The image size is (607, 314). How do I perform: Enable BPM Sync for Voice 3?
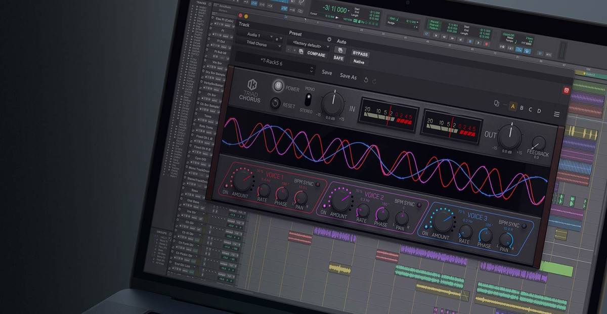point(524,226)
